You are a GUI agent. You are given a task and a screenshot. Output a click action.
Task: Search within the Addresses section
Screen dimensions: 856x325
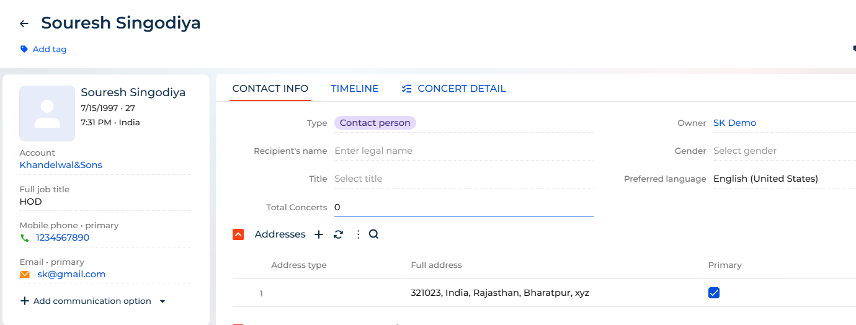(x=373, y=234)
